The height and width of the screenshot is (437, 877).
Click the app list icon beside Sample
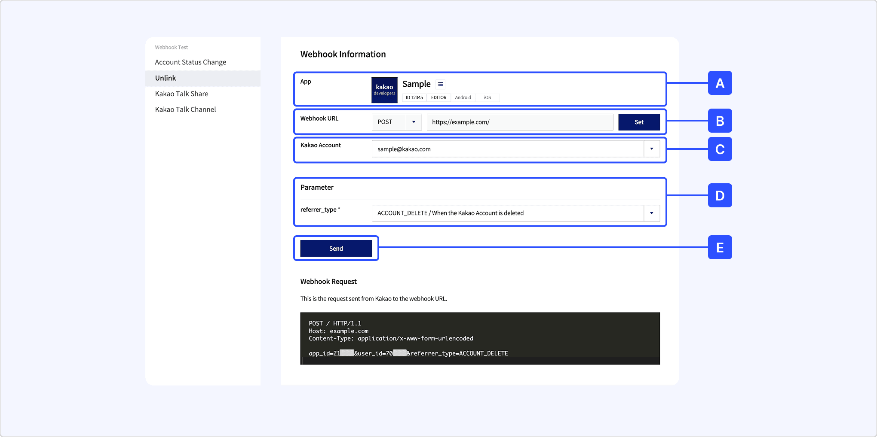click(440, 84)
